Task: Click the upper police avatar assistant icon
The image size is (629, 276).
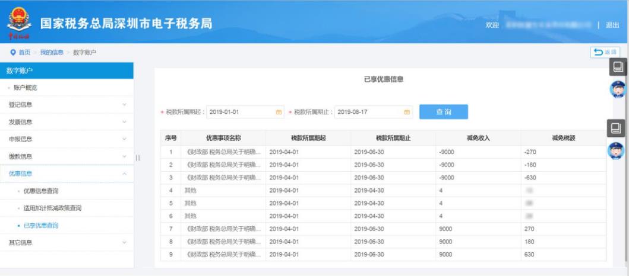Action: click(x=618, y=89)
